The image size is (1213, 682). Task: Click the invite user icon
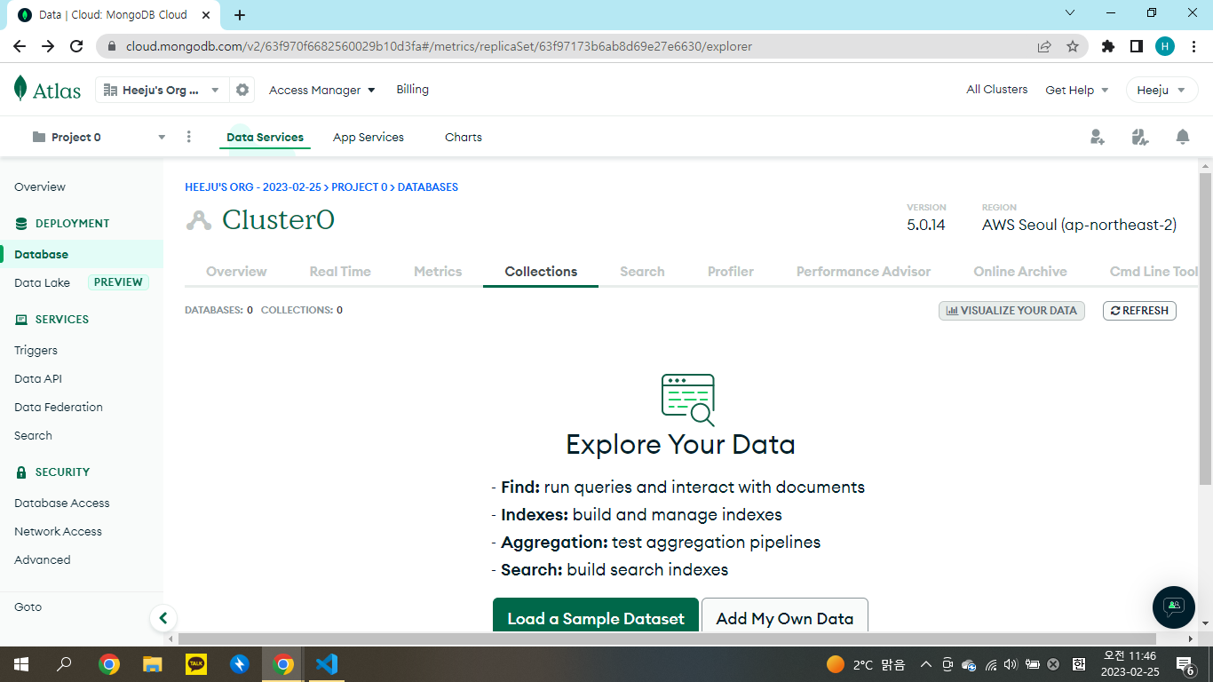coord(1098,137)
